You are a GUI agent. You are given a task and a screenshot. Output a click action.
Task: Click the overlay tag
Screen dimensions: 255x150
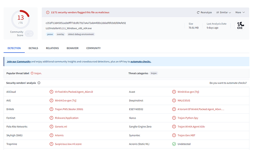60,34
